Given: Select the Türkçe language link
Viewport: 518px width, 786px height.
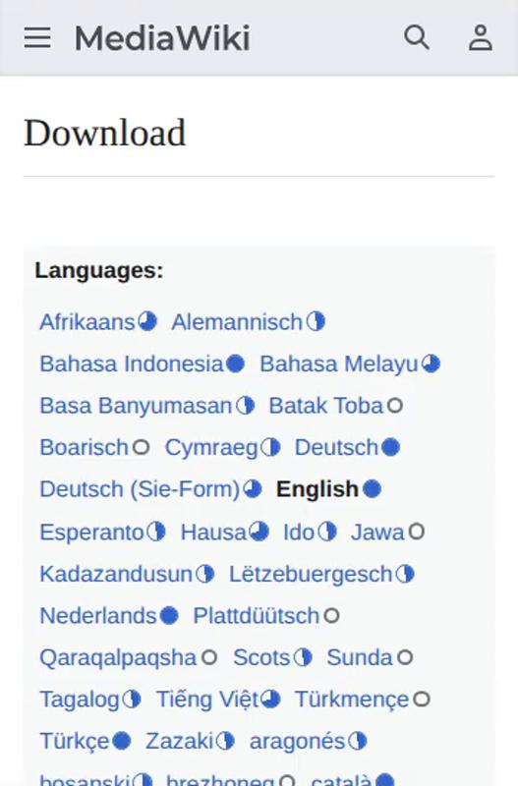Looking at the screenshot, I should coord(75,741).
